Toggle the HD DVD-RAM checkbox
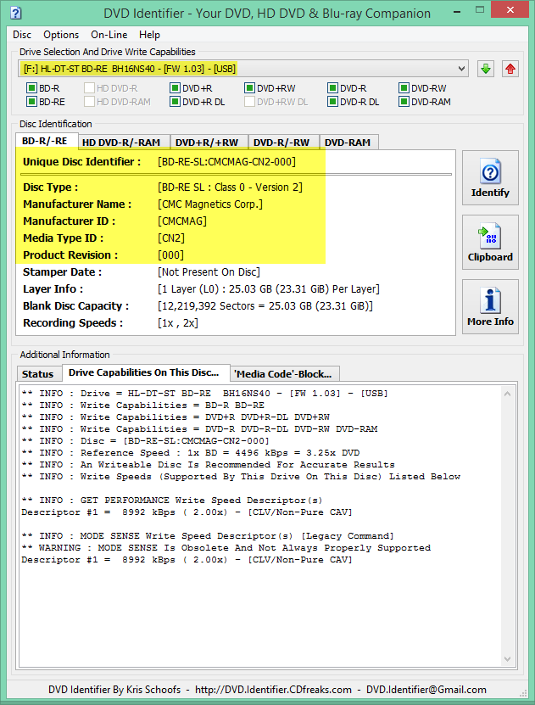Image resolution: width=535 pixels, height=705 pixels. [x=89, y=102]
